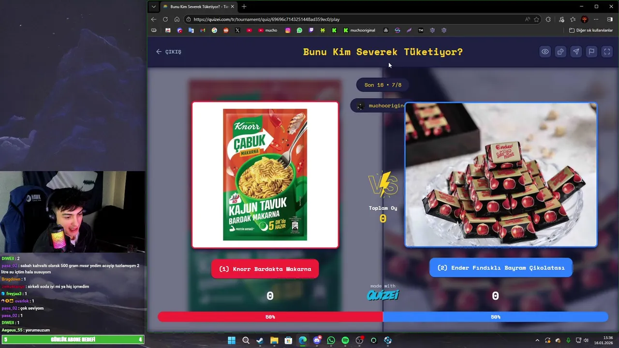Image resolution: width=619 pixels, height=348 pixels.
Task: Select the 'Bunu Kim Severek Tüketiyor?' browser tab
Action: pos(198,7)
